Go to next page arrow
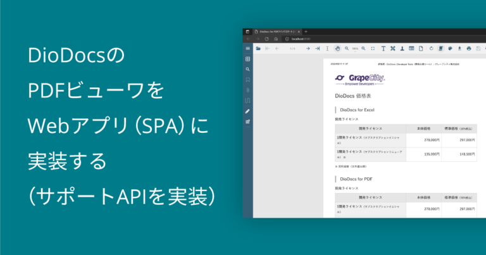The image size is (486, 255). point(308,49)
